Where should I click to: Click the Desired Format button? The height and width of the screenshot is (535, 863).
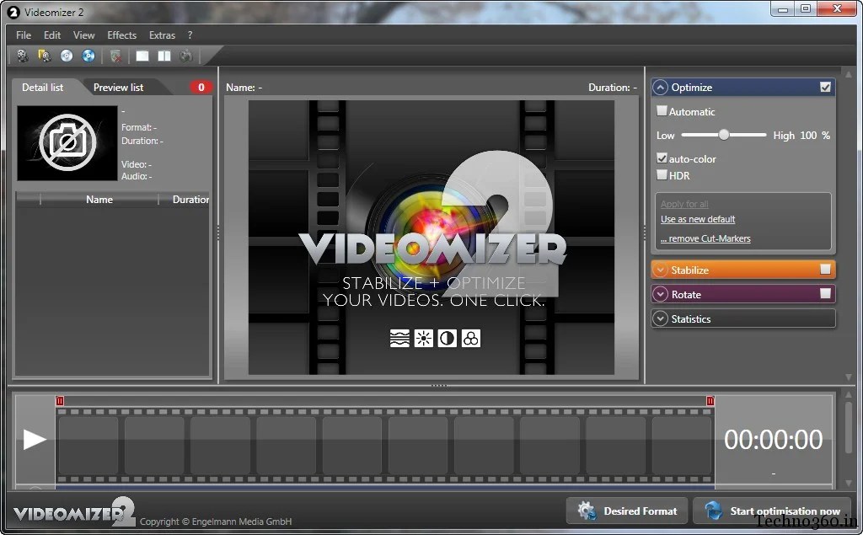coord(627,511)
